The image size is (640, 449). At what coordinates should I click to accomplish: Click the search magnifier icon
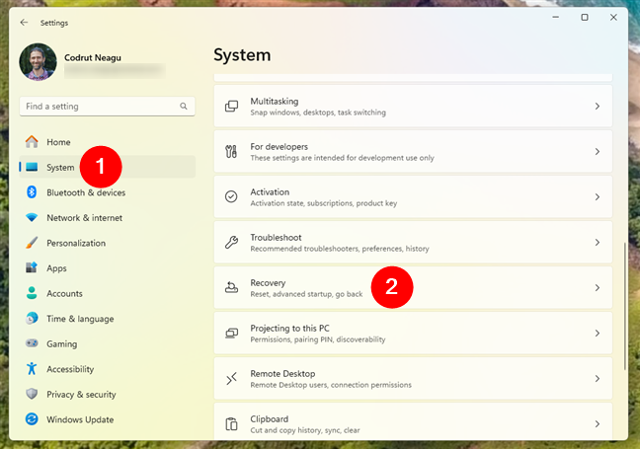pos(184,106)
